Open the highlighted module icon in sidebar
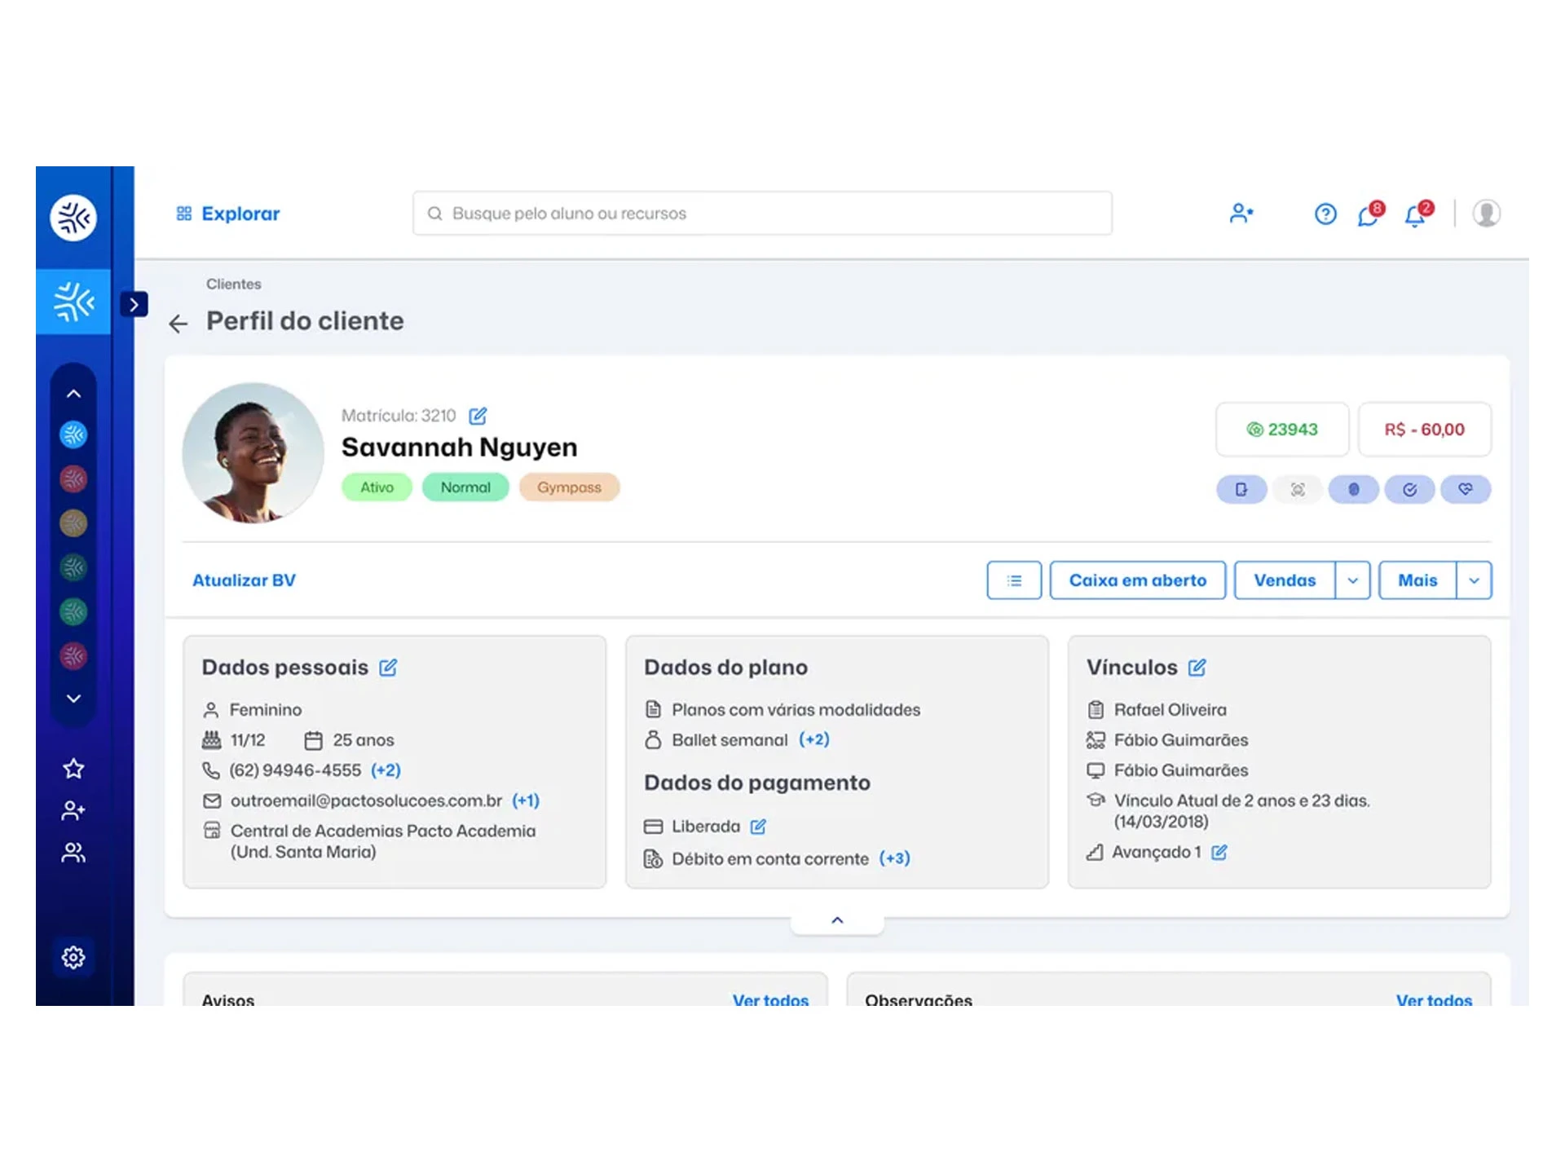This screenshot has height=1173, width=1565. click(x=73, y=302)
